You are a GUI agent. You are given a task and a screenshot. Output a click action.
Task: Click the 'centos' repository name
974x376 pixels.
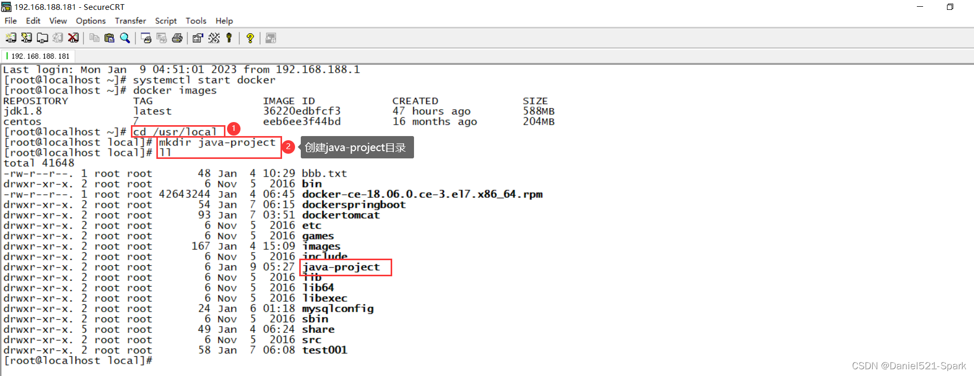pos(22,122)
